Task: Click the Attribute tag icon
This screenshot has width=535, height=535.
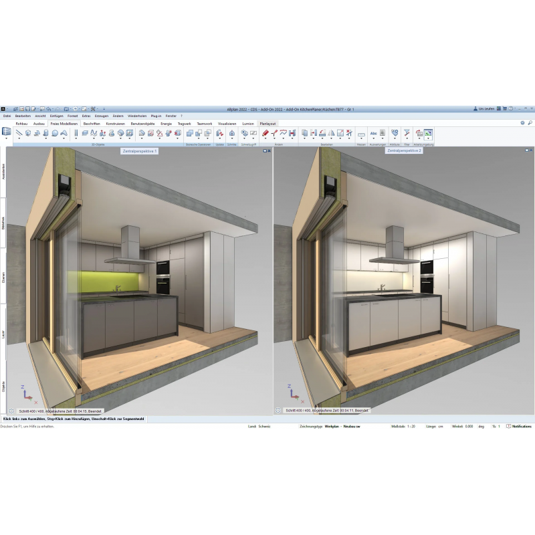Action: pos(395,132)
